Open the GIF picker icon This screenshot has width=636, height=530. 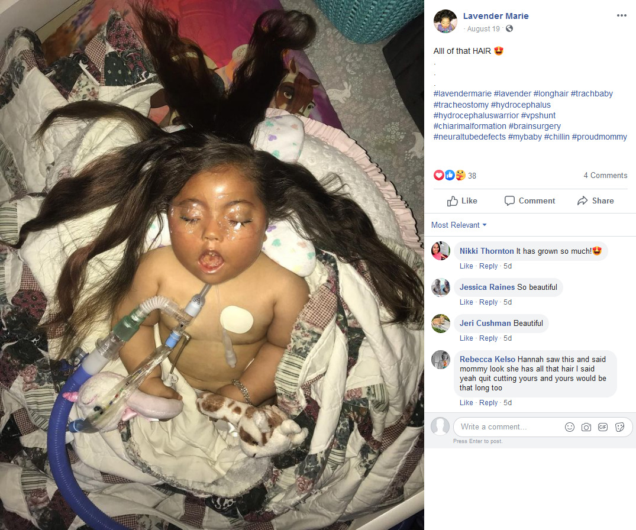click(x=603, y=427)
